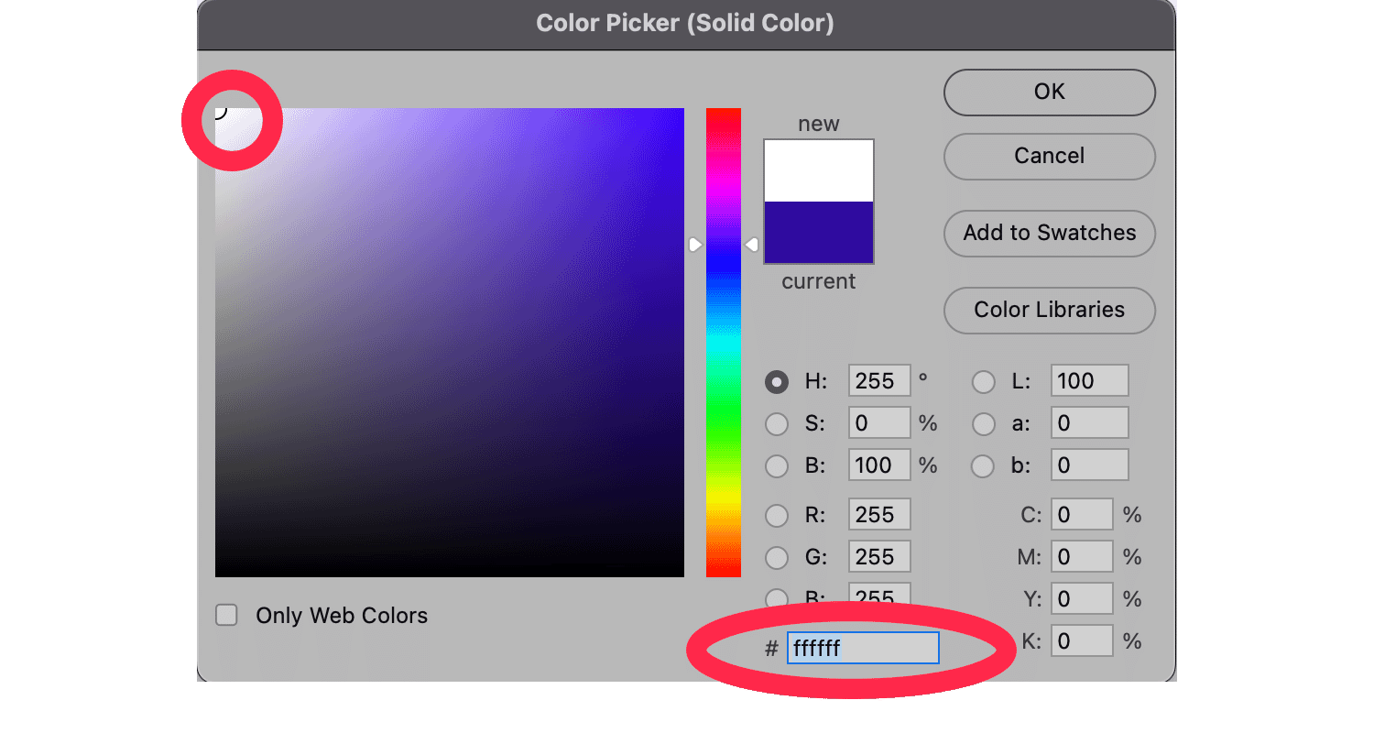Select the Lab a channel radio button
The image size is (1374, 733).
coord(983,424)
